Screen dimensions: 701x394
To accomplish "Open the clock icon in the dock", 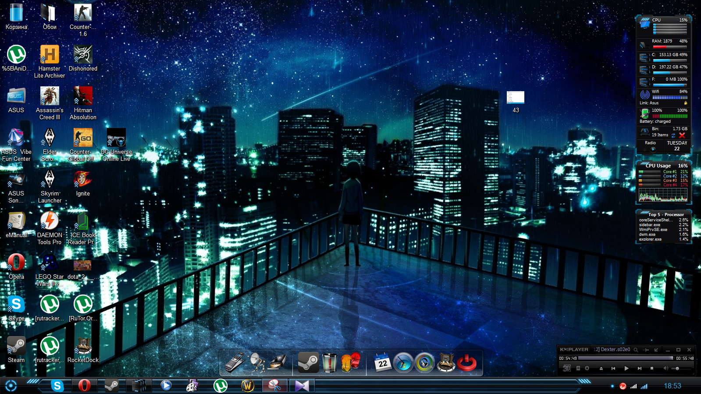I will pos(403,362).
